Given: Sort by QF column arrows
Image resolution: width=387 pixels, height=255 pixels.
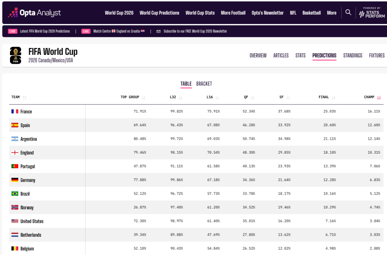Looking at the screenshot, I should (253, 97).
